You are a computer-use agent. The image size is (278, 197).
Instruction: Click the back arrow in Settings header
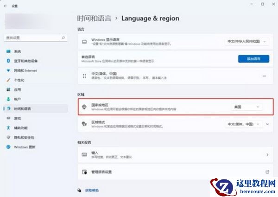pyautogui.click(x=6, y=6)
